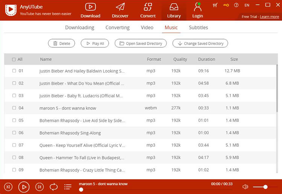This screenshot has width=282, height=194.
Task: Click the 09:16 duration value
Action: point(203,71)
